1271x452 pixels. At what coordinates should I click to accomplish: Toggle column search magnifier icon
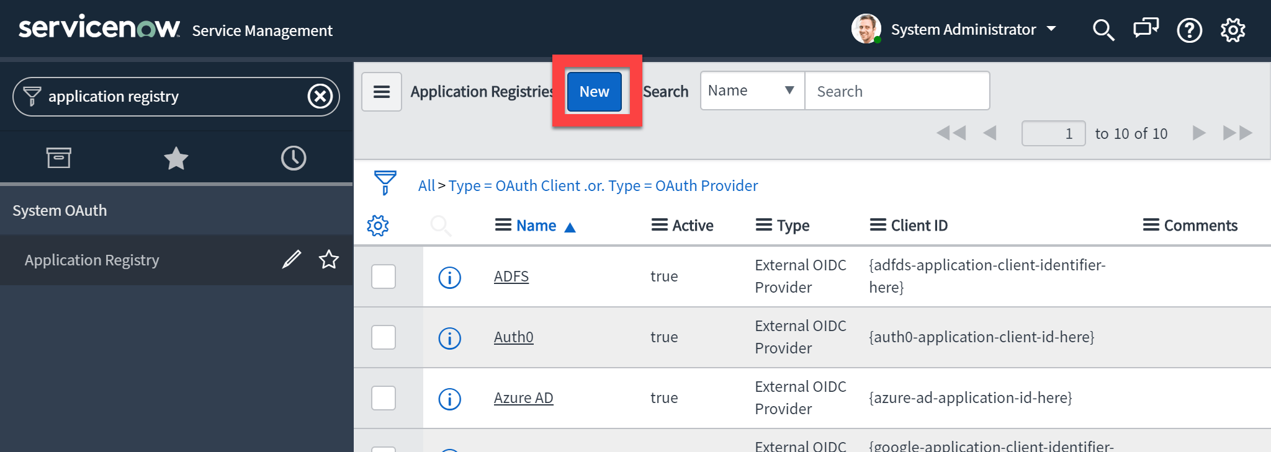pos(441,226)
